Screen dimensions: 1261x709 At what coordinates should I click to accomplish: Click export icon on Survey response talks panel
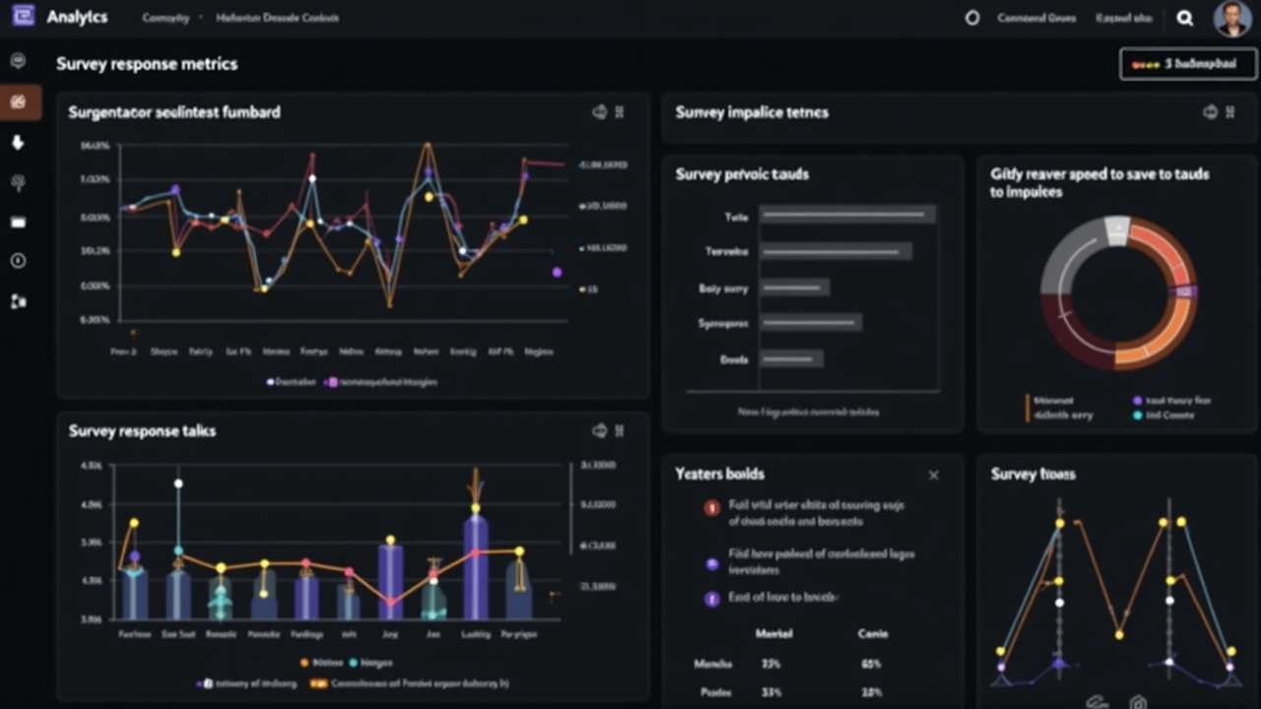(599, 430)
